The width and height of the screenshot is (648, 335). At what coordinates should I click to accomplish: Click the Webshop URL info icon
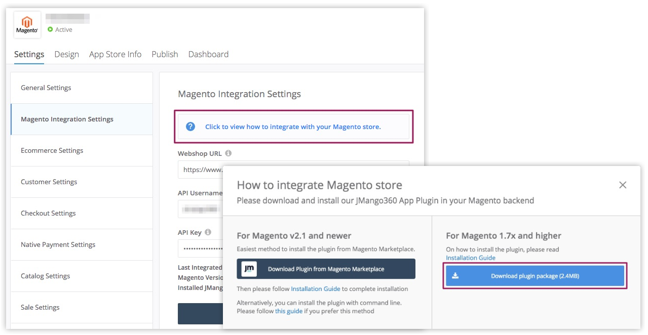228,153
